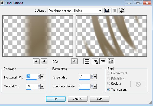Randomize parameters with the dice icon

coord(111,61)
